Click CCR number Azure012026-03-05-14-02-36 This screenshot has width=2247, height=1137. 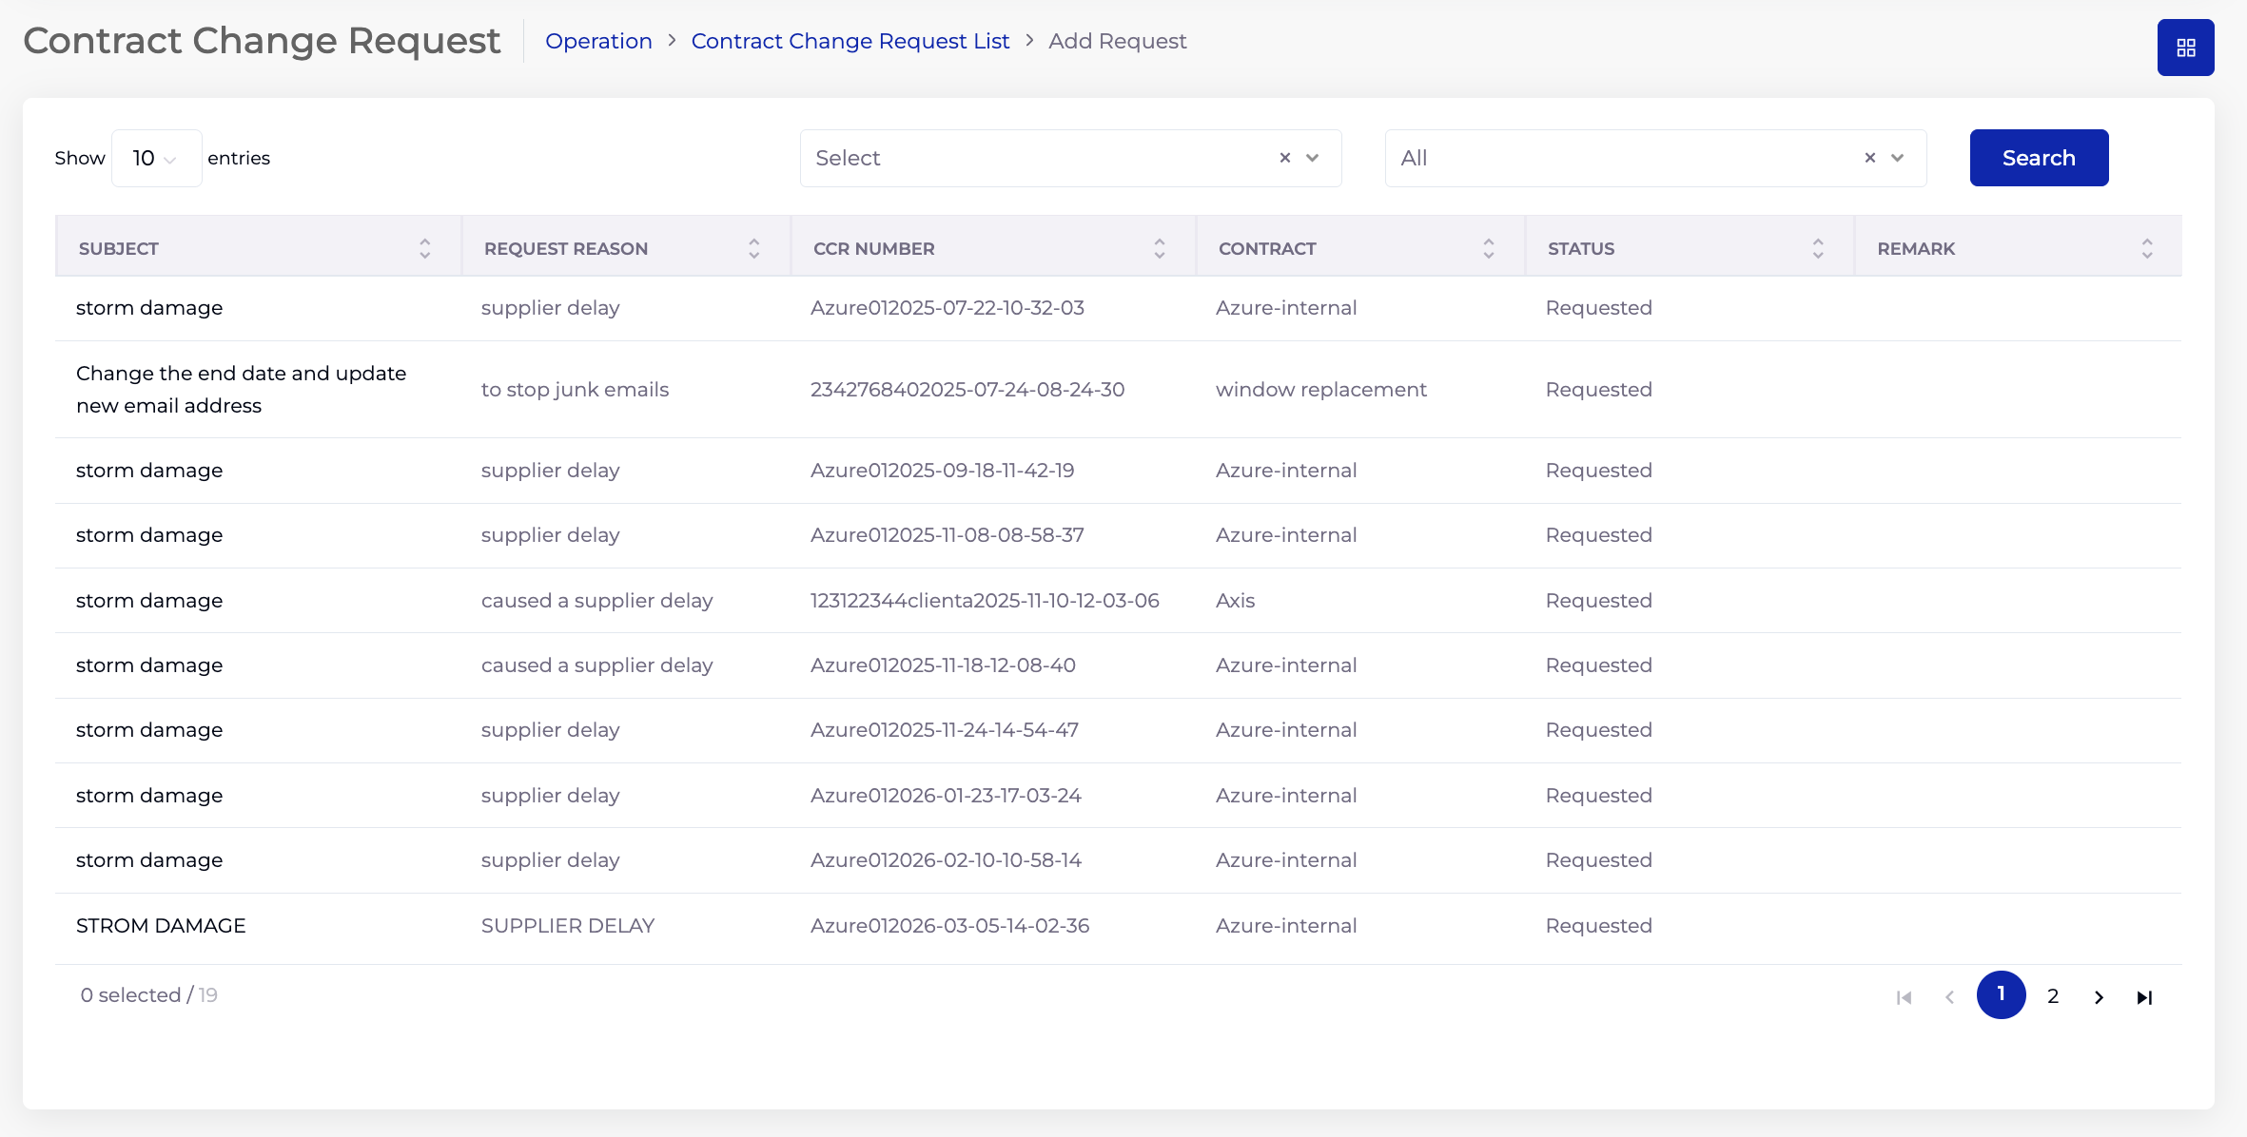pyautogui.click(x=950, y=926)
